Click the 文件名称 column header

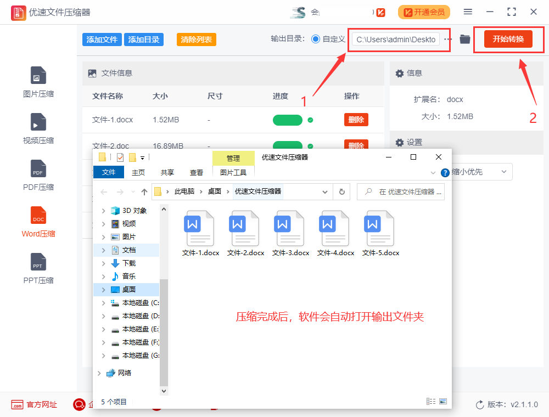click(107, 96)
